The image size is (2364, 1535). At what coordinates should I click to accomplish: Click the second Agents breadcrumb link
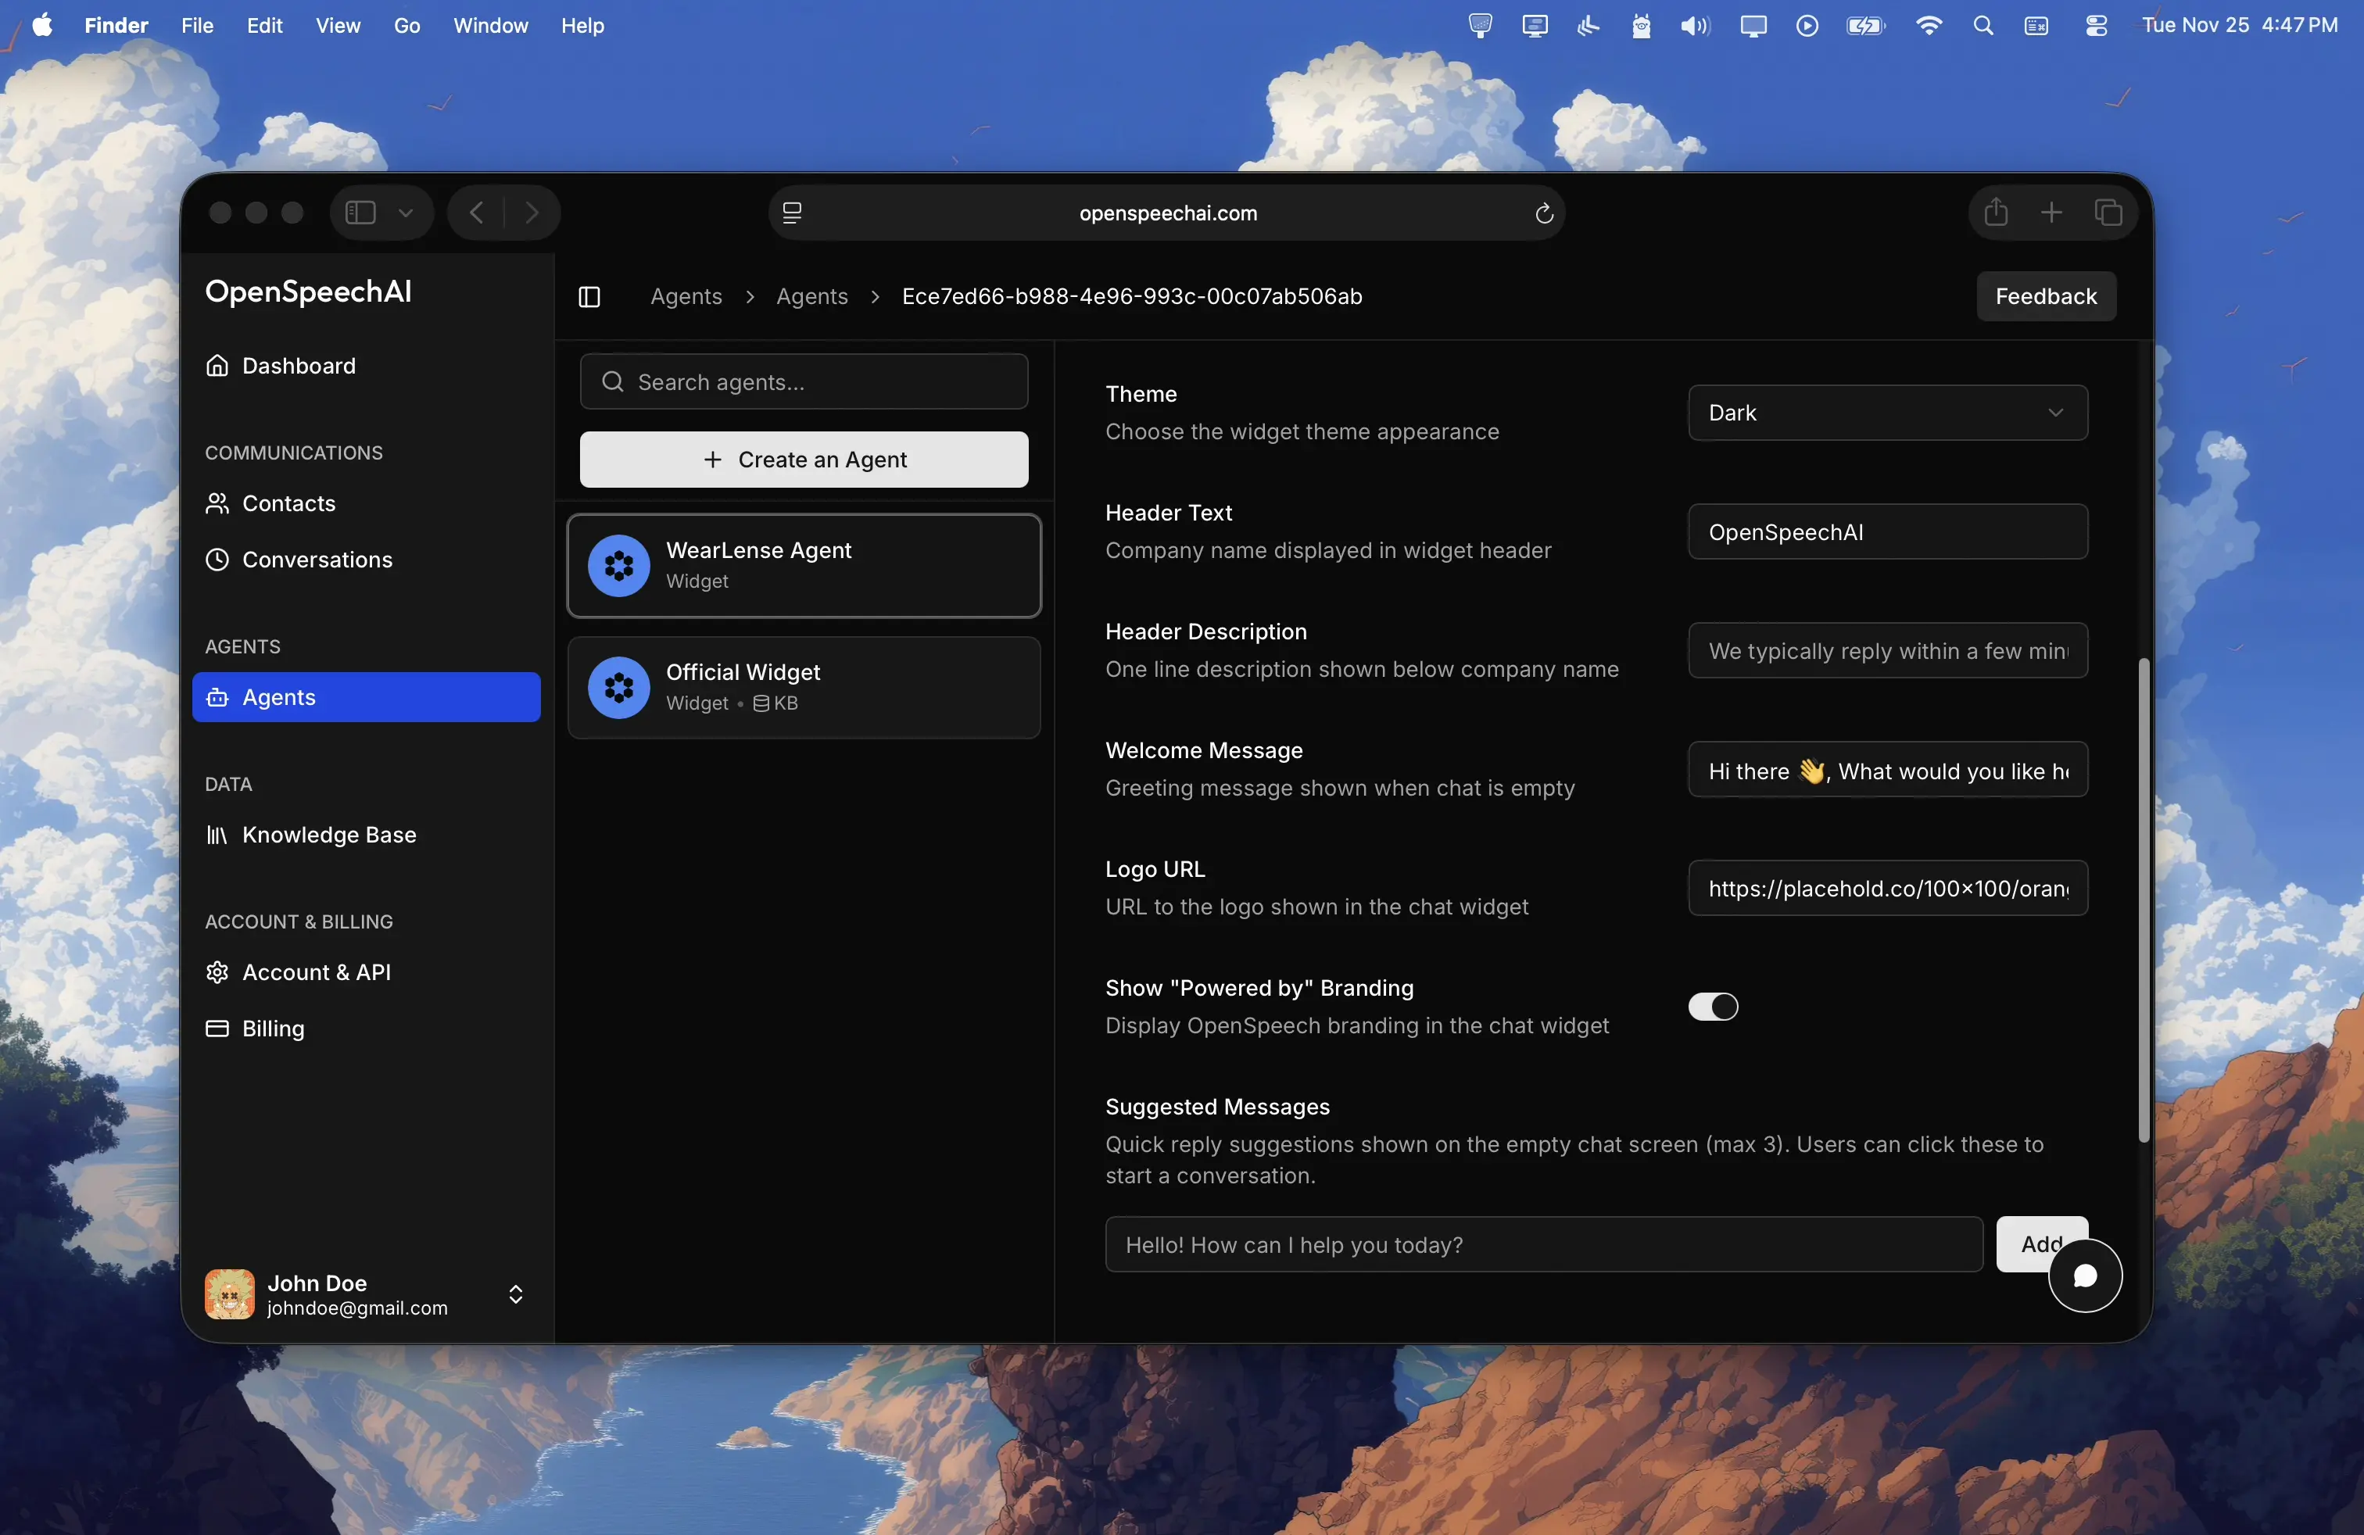pos(811,296)
